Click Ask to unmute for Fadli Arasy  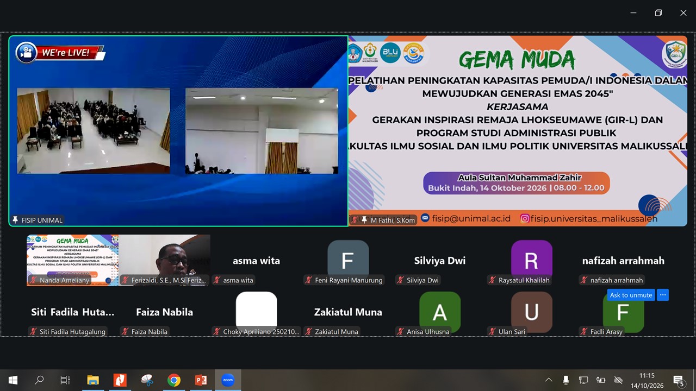(x=631, y=295)
